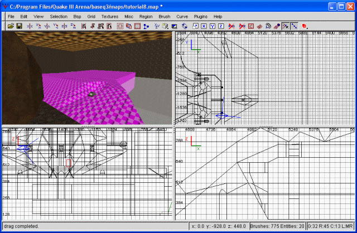Toggle scale lock on Y axis
Screen dimensions: 357x233
click(213, 26)
